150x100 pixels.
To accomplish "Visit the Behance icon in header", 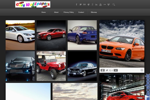I will [84, 4].
